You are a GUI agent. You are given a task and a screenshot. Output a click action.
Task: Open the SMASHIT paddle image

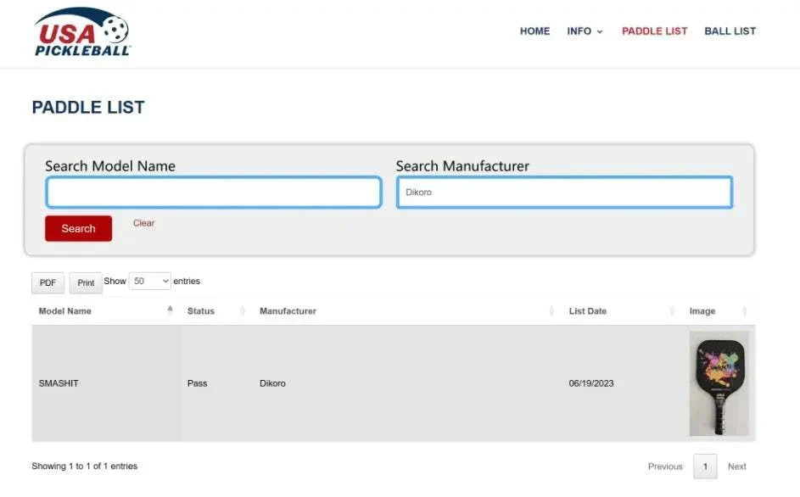[x=719, y=383]
